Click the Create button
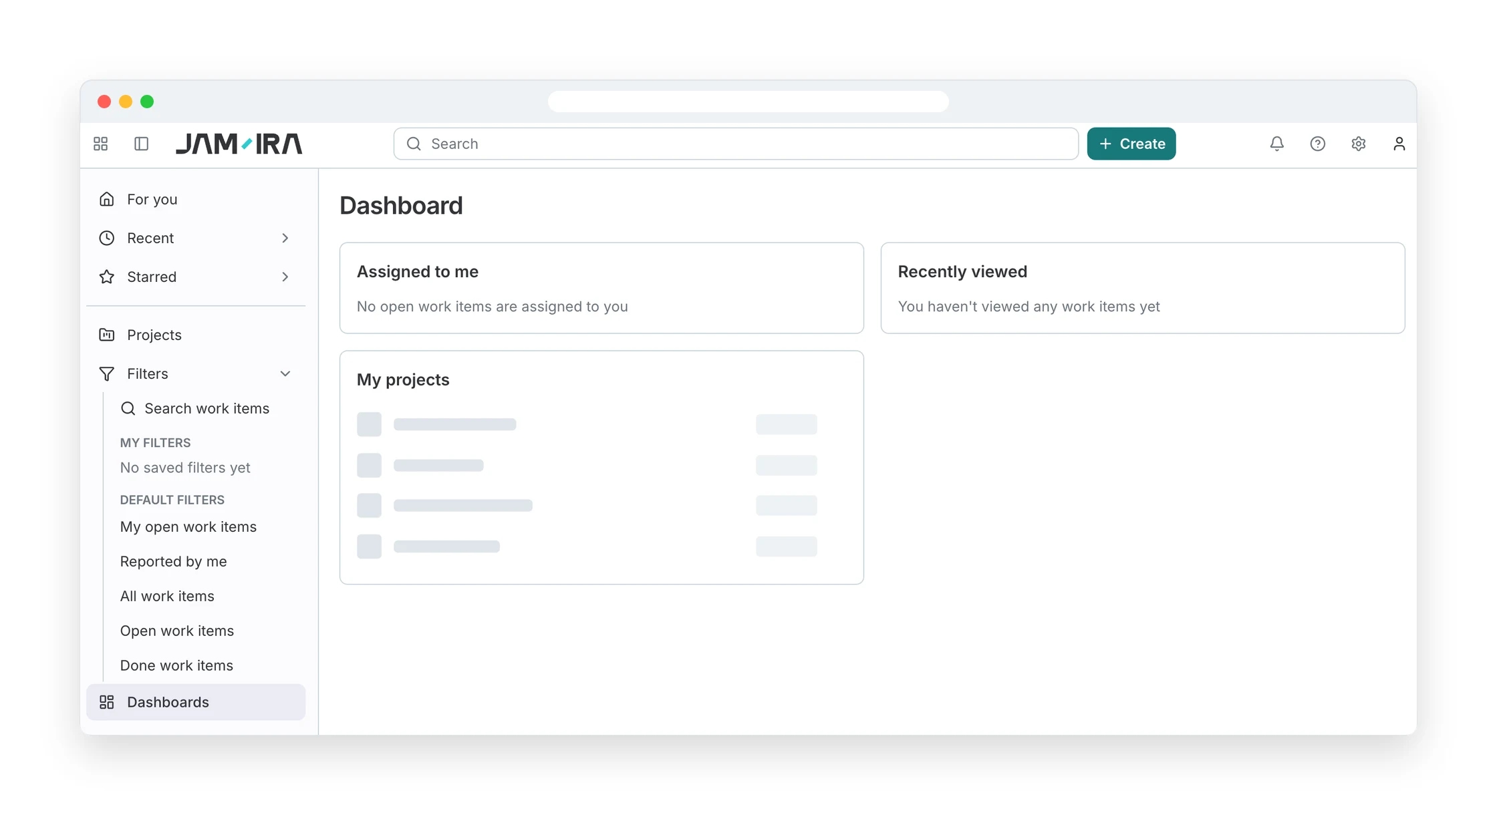Image resolution: width=1497 pixels, height=815 pixels. (1131, 144)
